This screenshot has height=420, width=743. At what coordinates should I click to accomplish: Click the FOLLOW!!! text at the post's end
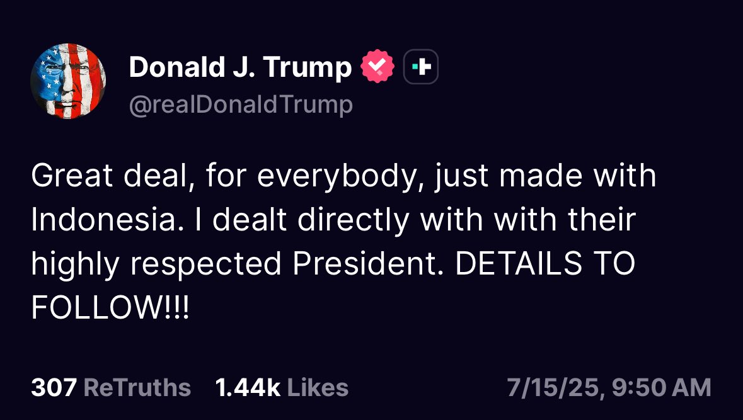click(x=110, y=309)
